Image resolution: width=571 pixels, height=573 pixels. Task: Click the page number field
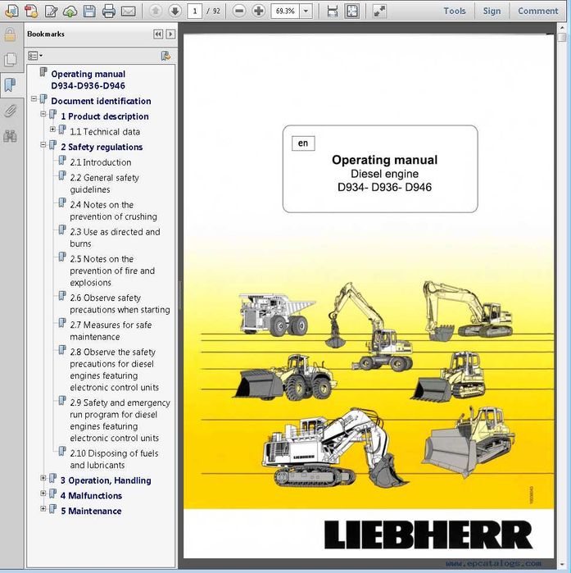click(x=195, y=11)
